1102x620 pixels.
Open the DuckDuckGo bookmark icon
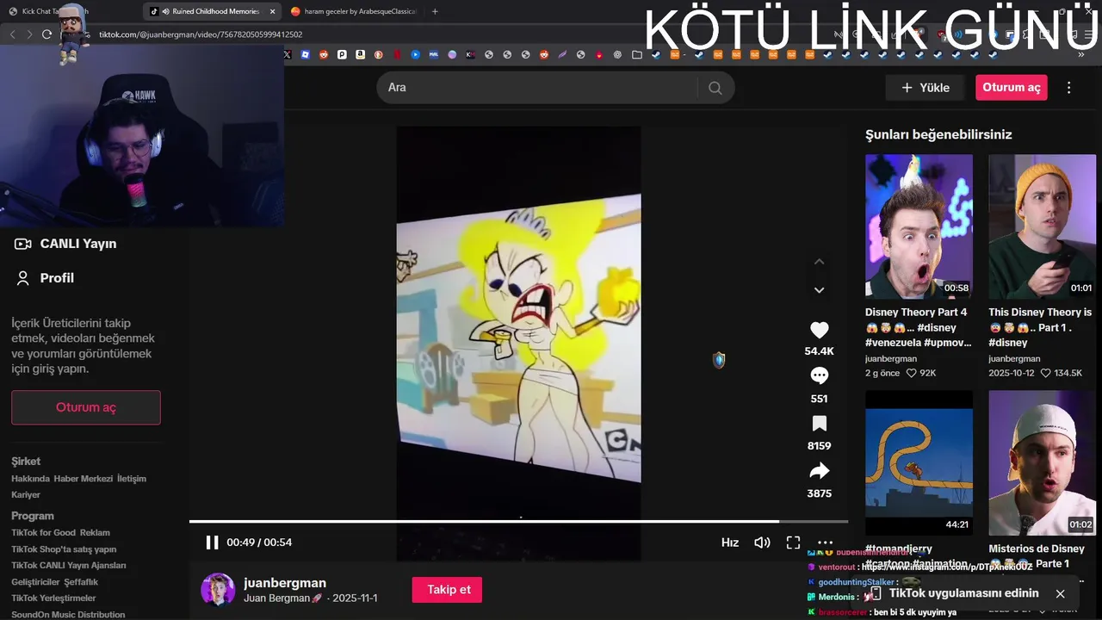(379, 54)
